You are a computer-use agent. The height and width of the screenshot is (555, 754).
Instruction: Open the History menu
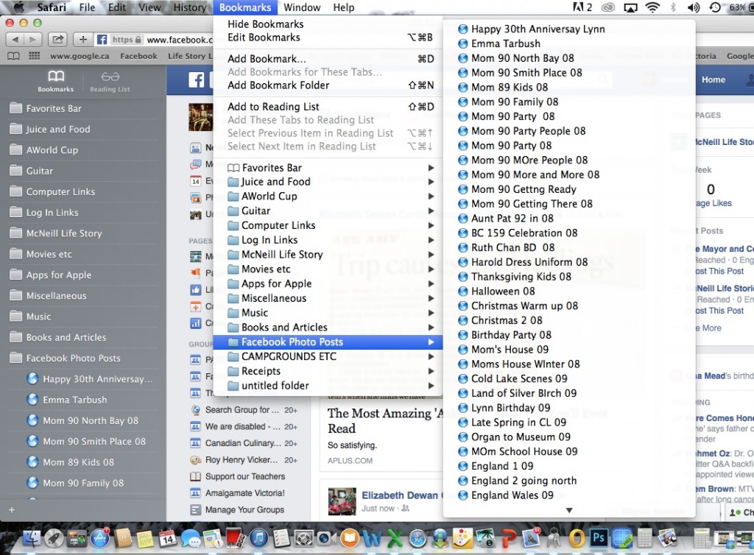tap(189, 7)
